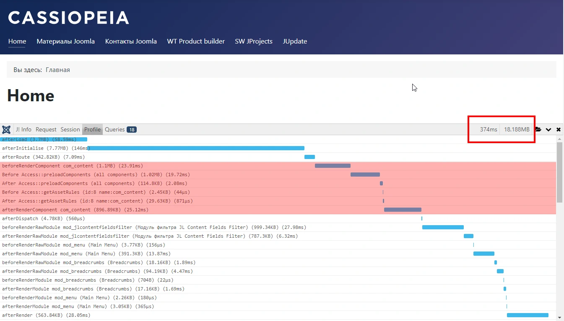
Task: Click the Queries count badge showing 18
Action: click(x=132, y=129)
